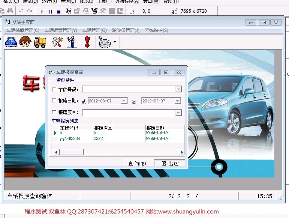The width and height of the screenshot is (289, 218).
Task: Click the status bar date 2012-12-16
Action: (184, 196)
